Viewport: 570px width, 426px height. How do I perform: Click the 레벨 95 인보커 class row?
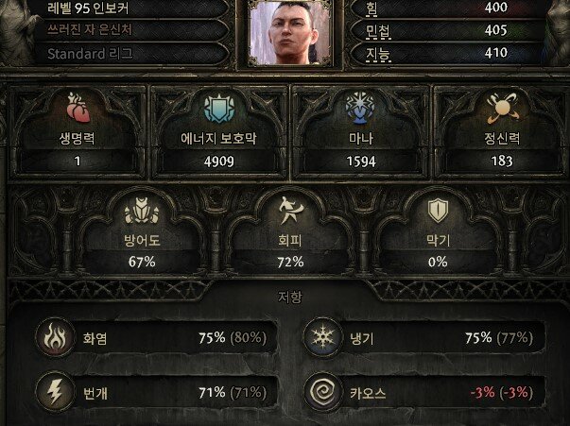[132, 8]
